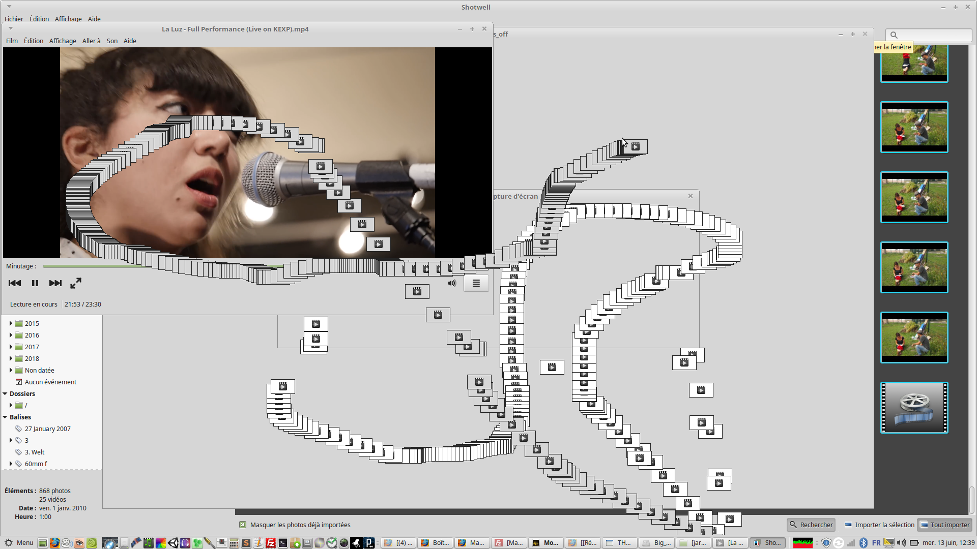The image size is (977, 549).
Task: Pause the video playback
Action: pos(35,283)
